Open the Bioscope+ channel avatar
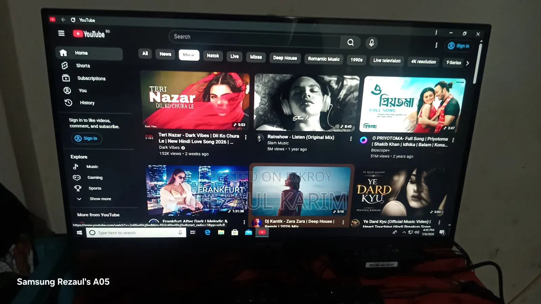The width and height of the screenshot is (541, 304). click(363, 140)
